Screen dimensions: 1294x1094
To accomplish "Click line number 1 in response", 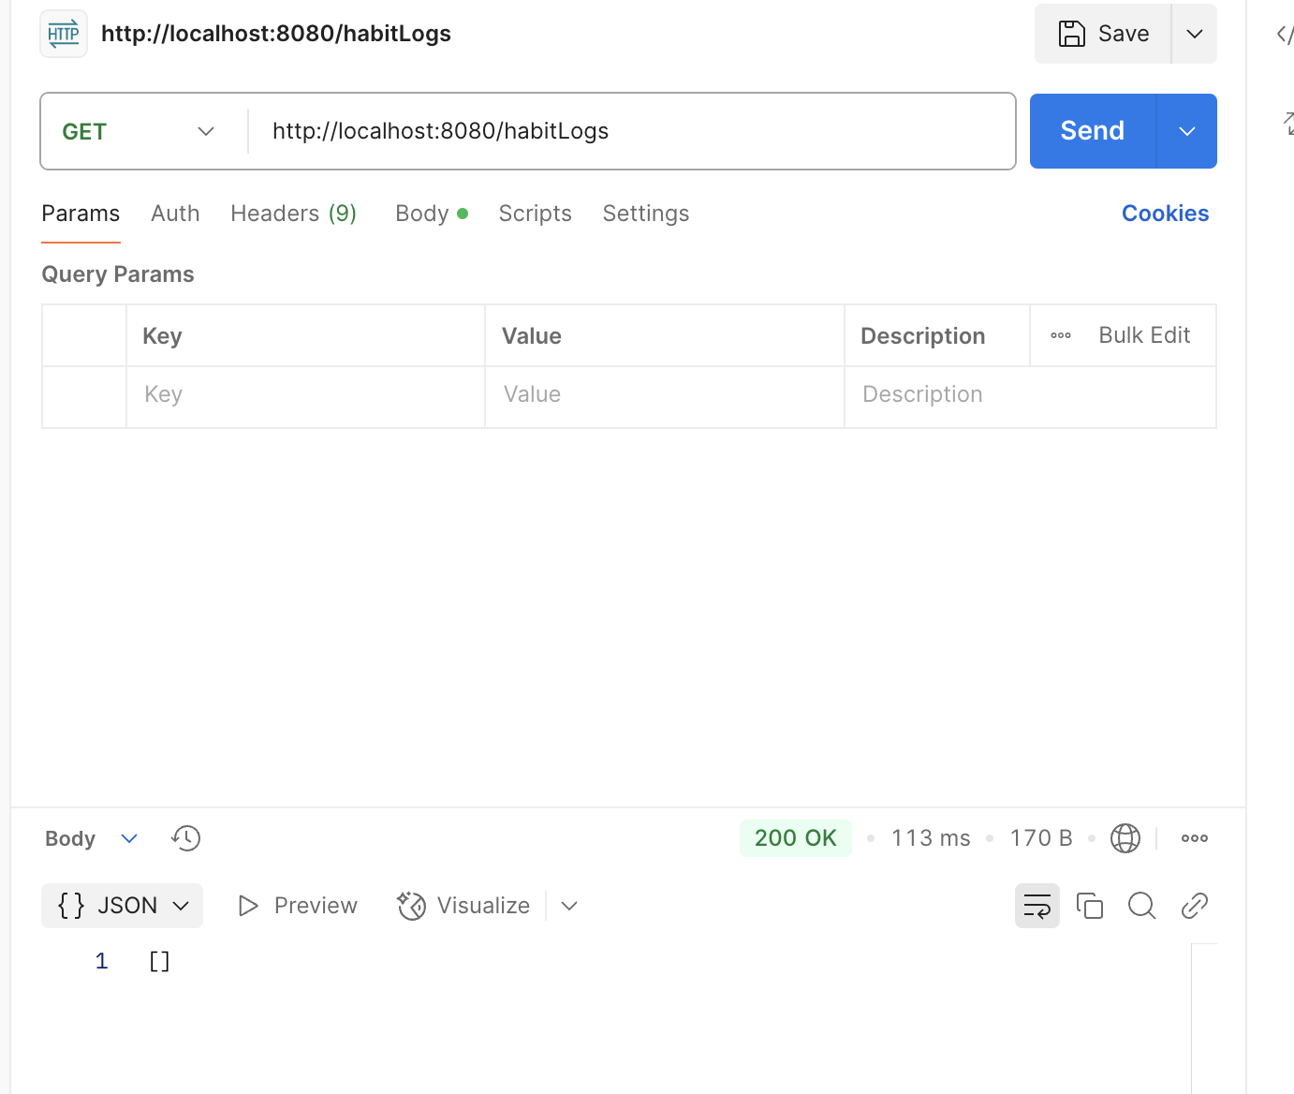I will pyautogui.click(x=101, y=961).
